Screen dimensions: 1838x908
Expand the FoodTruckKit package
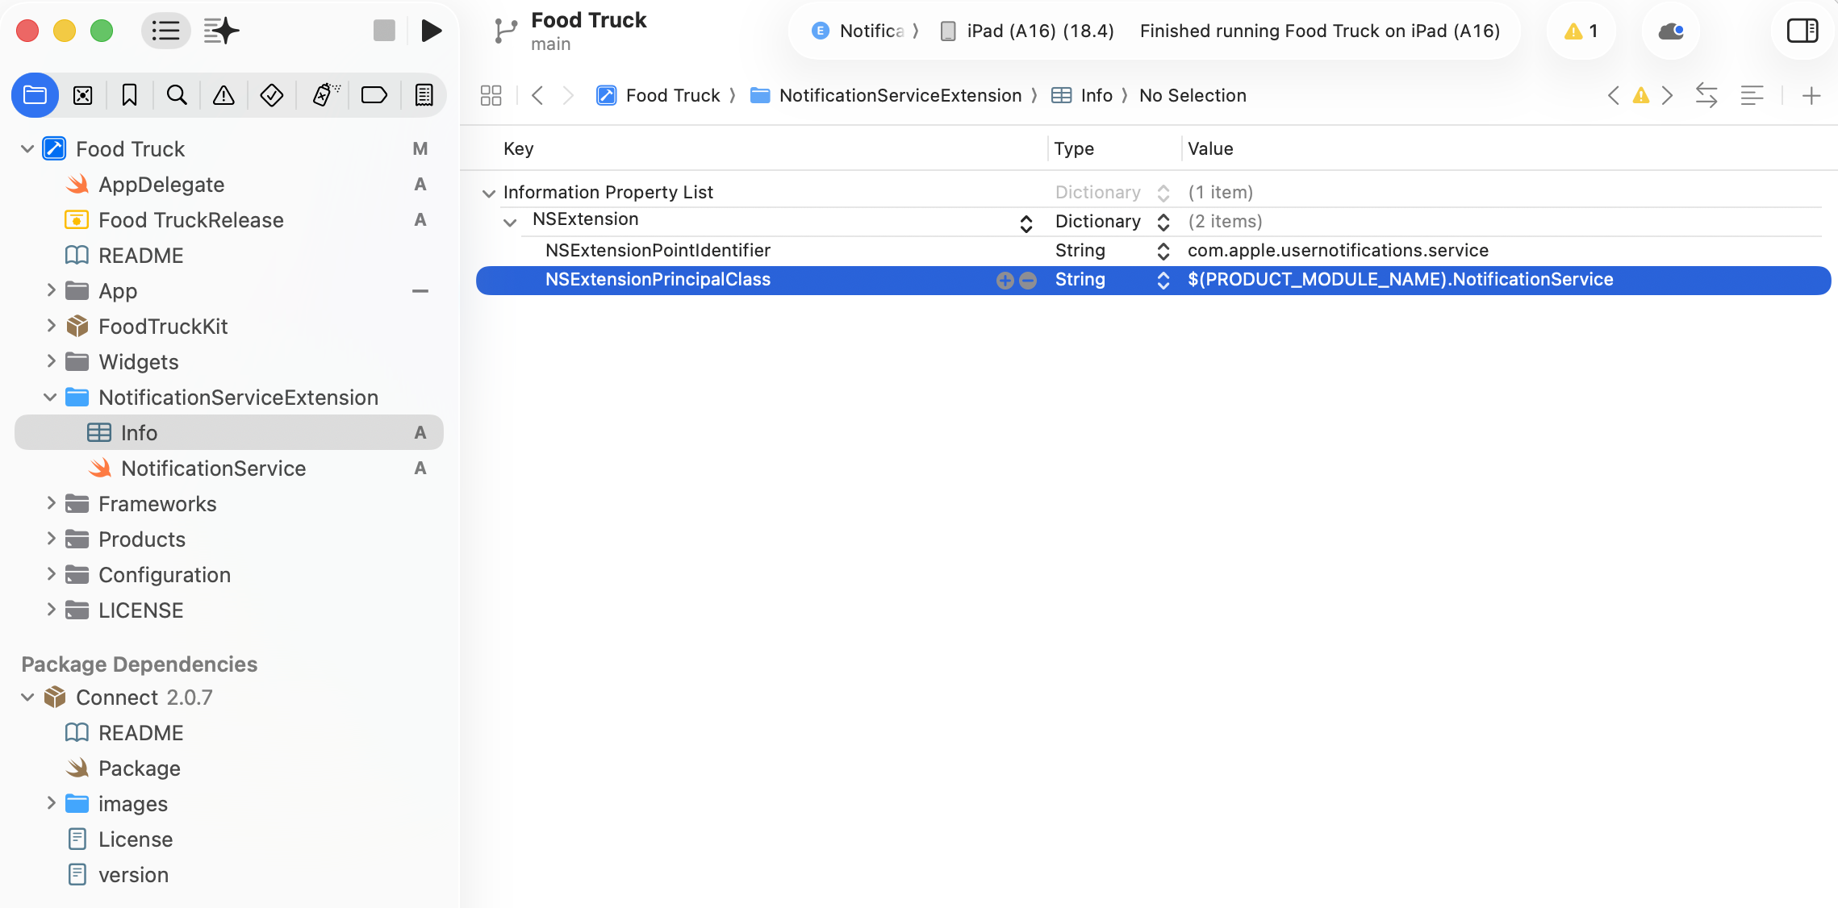tap(51, 326)
